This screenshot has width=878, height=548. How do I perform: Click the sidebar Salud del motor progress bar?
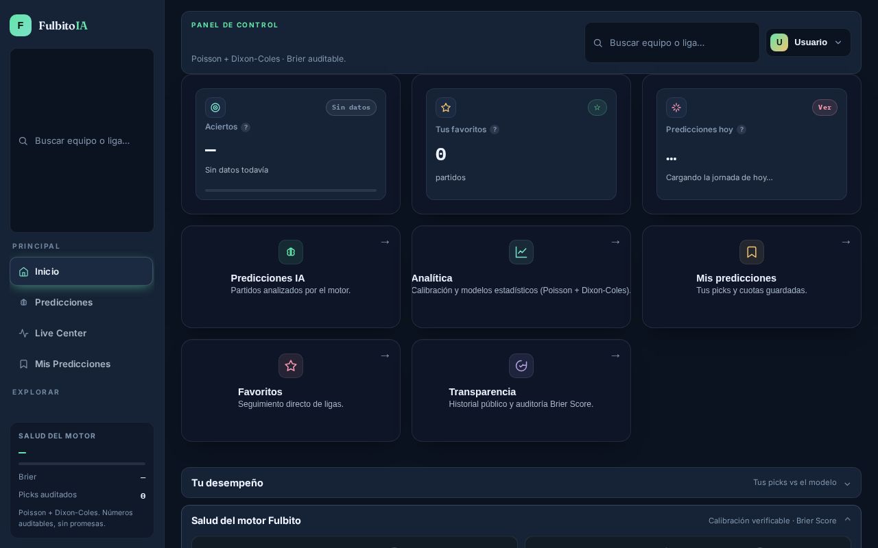[82, 464]
